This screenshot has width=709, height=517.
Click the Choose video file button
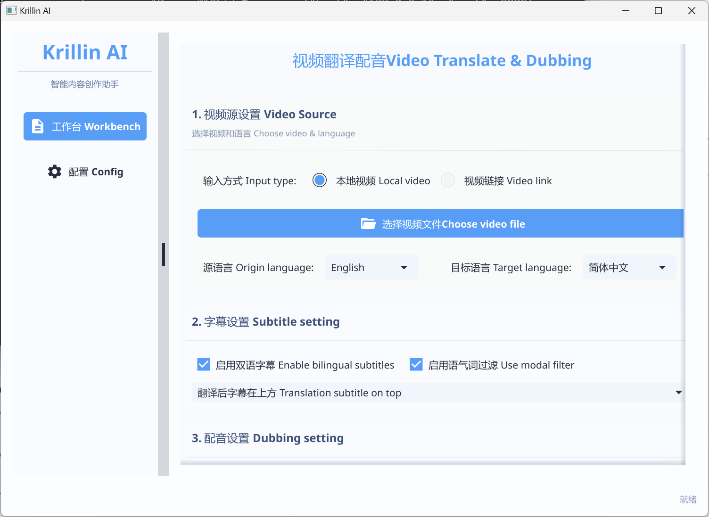coord(441,223)
